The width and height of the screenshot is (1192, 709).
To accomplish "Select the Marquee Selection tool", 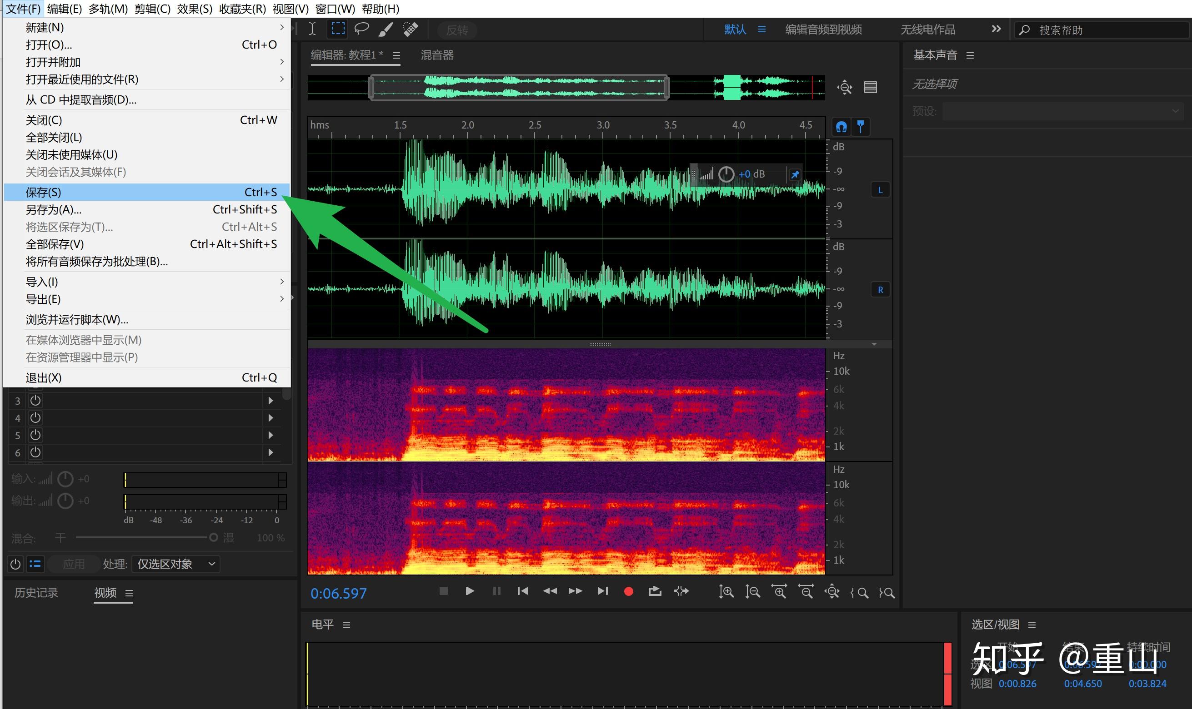I will tap(338, 29).
